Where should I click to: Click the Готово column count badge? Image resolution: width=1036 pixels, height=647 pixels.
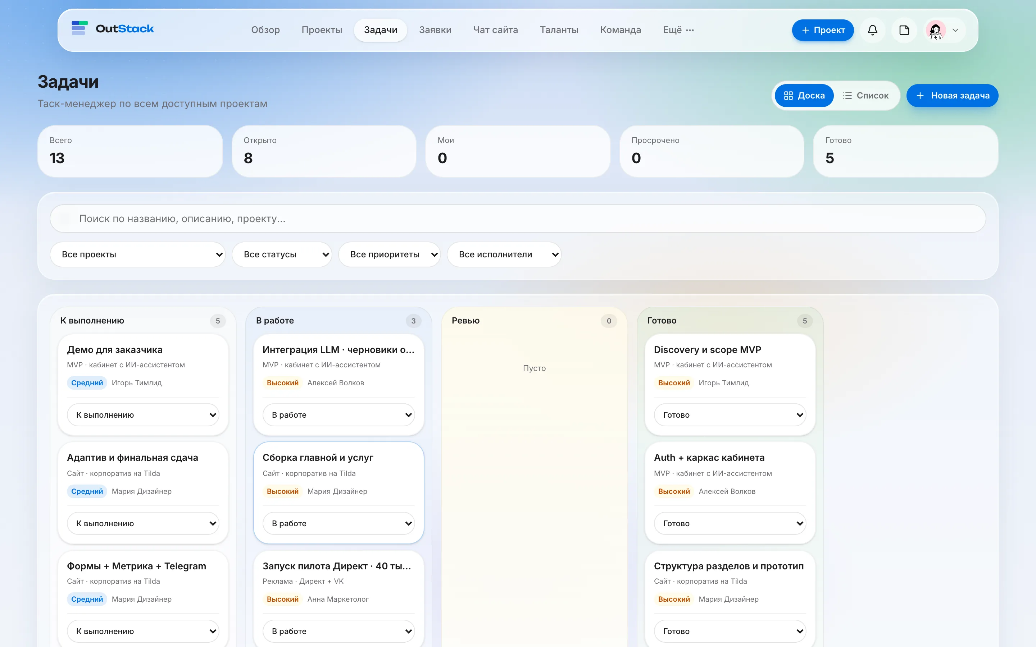pyautogui.click(x=805, y=321)
